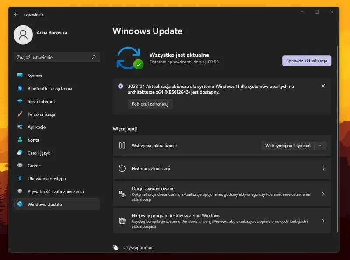Select Aplikacje in the sidebar menu

(x=36, y=127)
